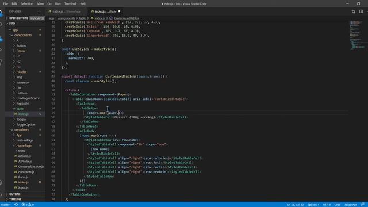
Task: Open CenteredSection.js file
Action: pos(31,167)
